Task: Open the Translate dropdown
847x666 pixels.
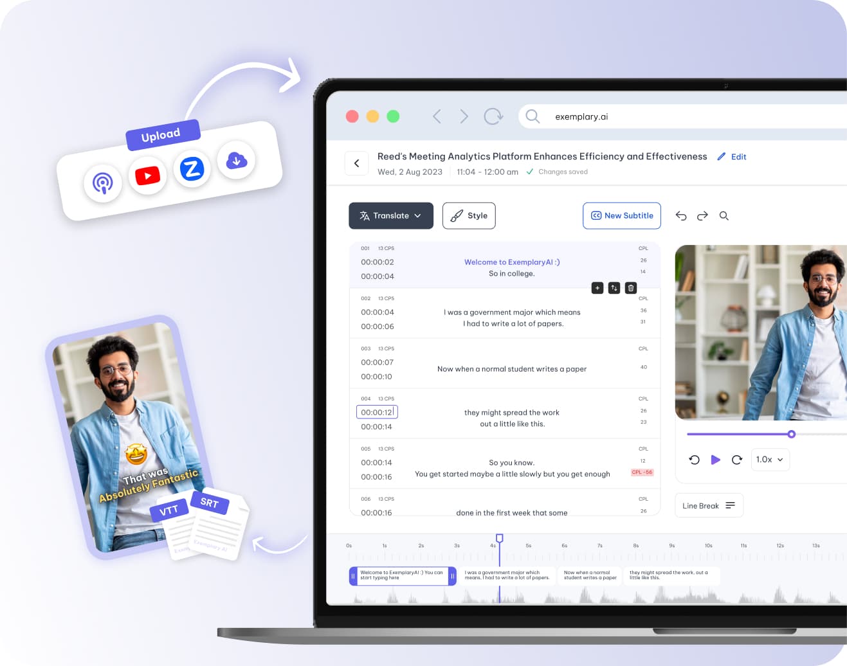Action: pyautogui.click(x=391, y=216)
